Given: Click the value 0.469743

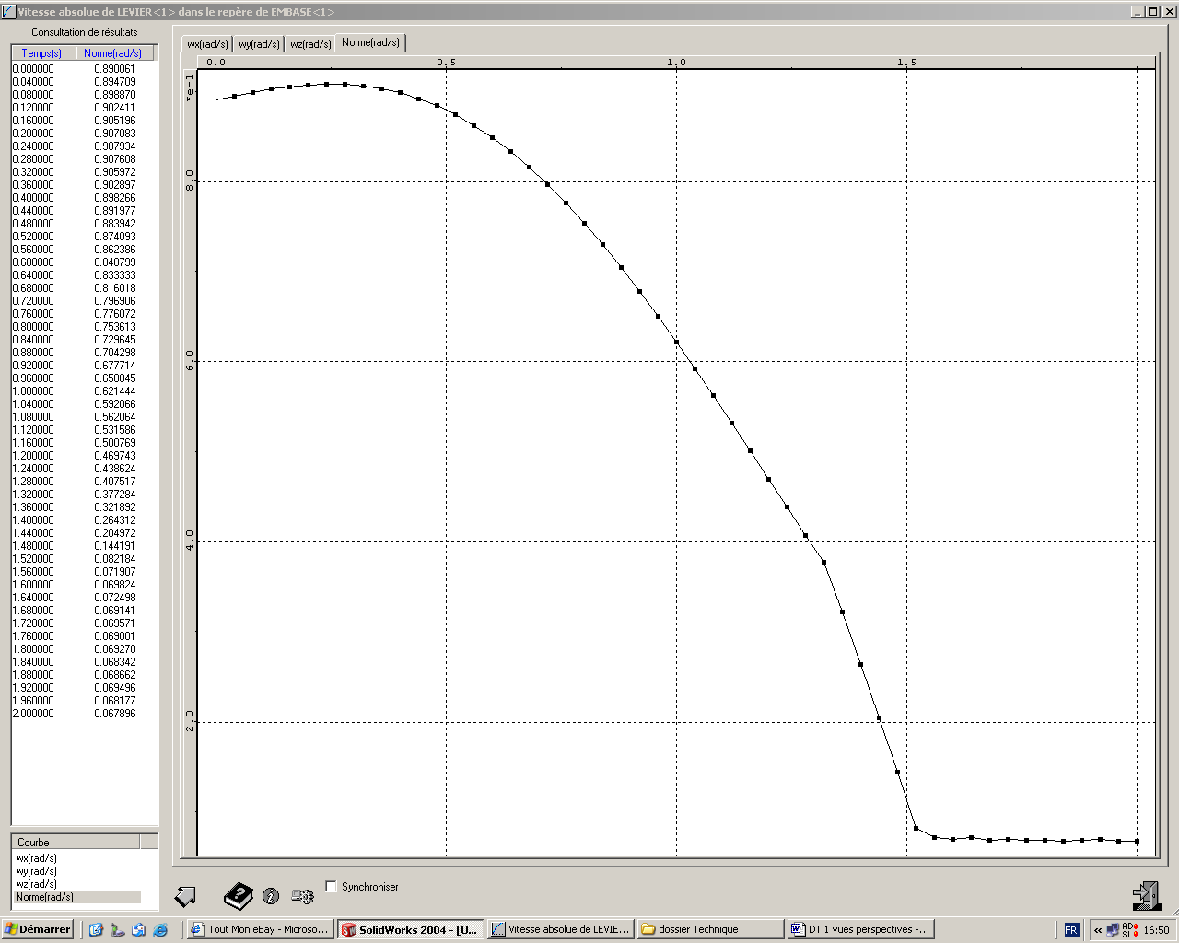Looking at the screenshot, I should pos(114,456).
